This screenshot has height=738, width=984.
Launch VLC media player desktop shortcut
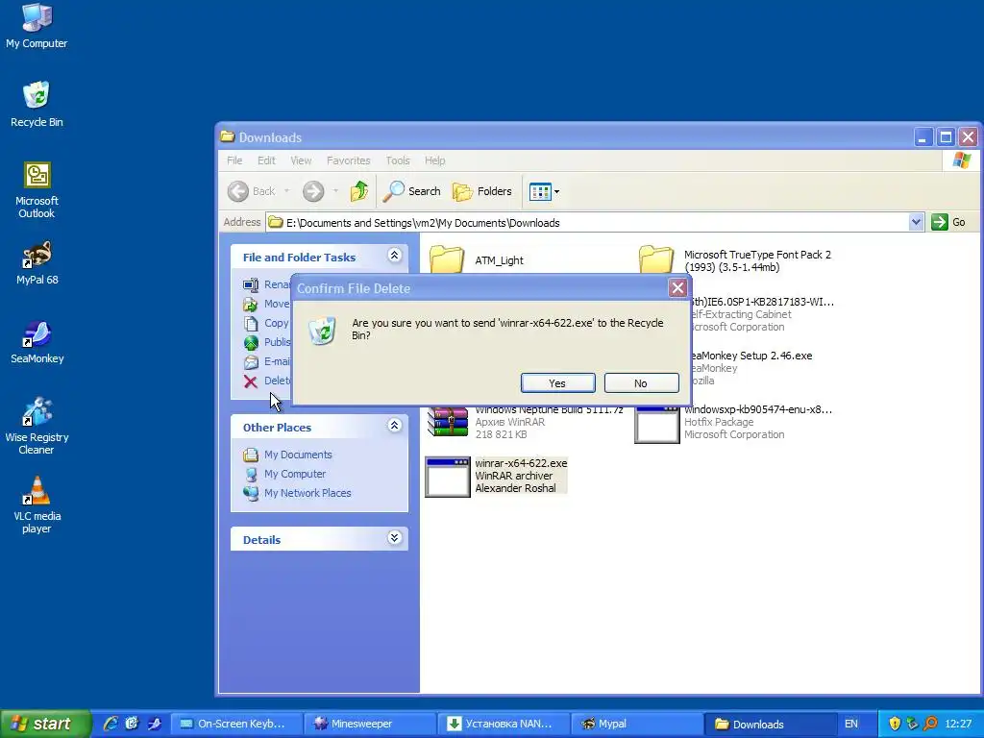tap(37, 504)
